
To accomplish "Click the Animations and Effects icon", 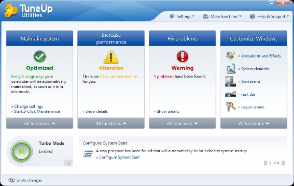I will 231,55.
